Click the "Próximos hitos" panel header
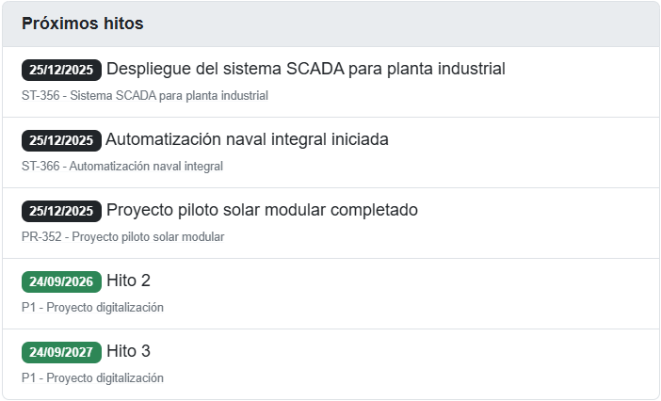The image size is (661, 401). click(83, 24)
